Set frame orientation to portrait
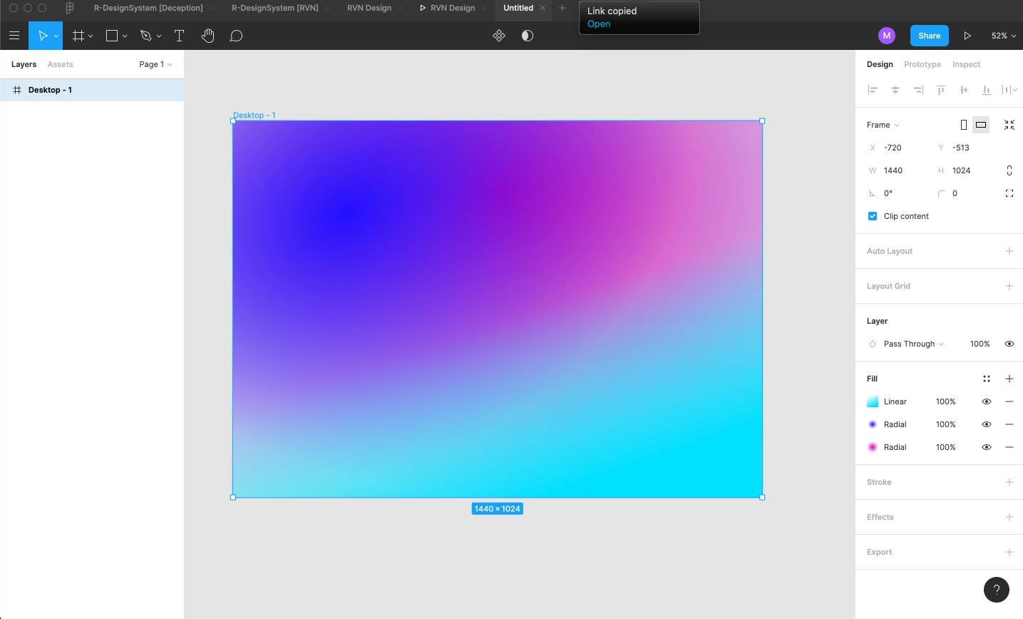This screenshot has width=1023, height=619. [964, 125]
